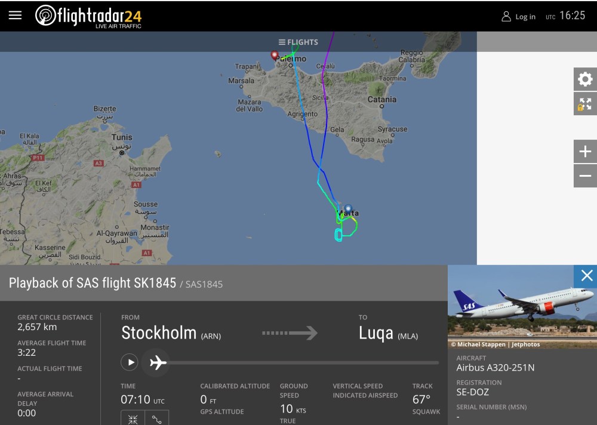The image size is (597, 425).
Task: Toggle center-on-aircraft map follow button
Action: (x=133, y=418)
